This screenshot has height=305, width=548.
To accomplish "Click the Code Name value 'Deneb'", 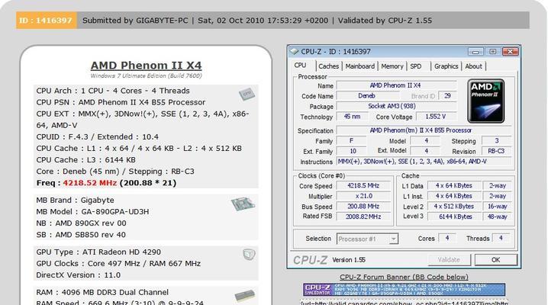I will coord(366,95).
